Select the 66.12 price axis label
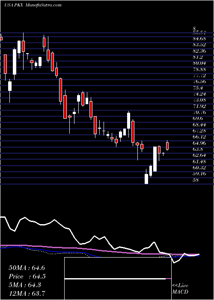This screenshot has width=214, height=300. click(x=199, y=137)
